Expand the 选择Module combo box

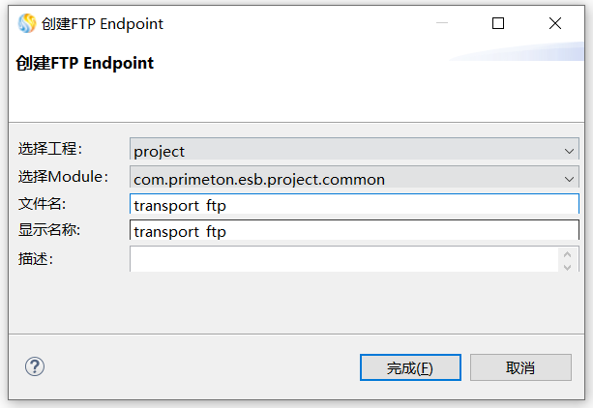coord(354,179)
